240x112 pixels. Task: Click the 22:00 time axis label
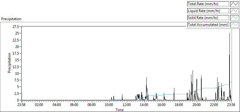(214, 105)
